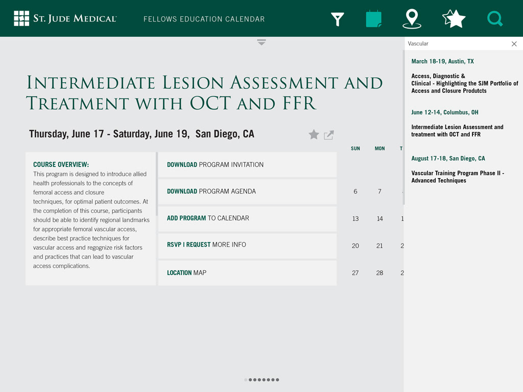Open the March 18-19, Austin, TX result
The image size is (523, 392).
442,61
